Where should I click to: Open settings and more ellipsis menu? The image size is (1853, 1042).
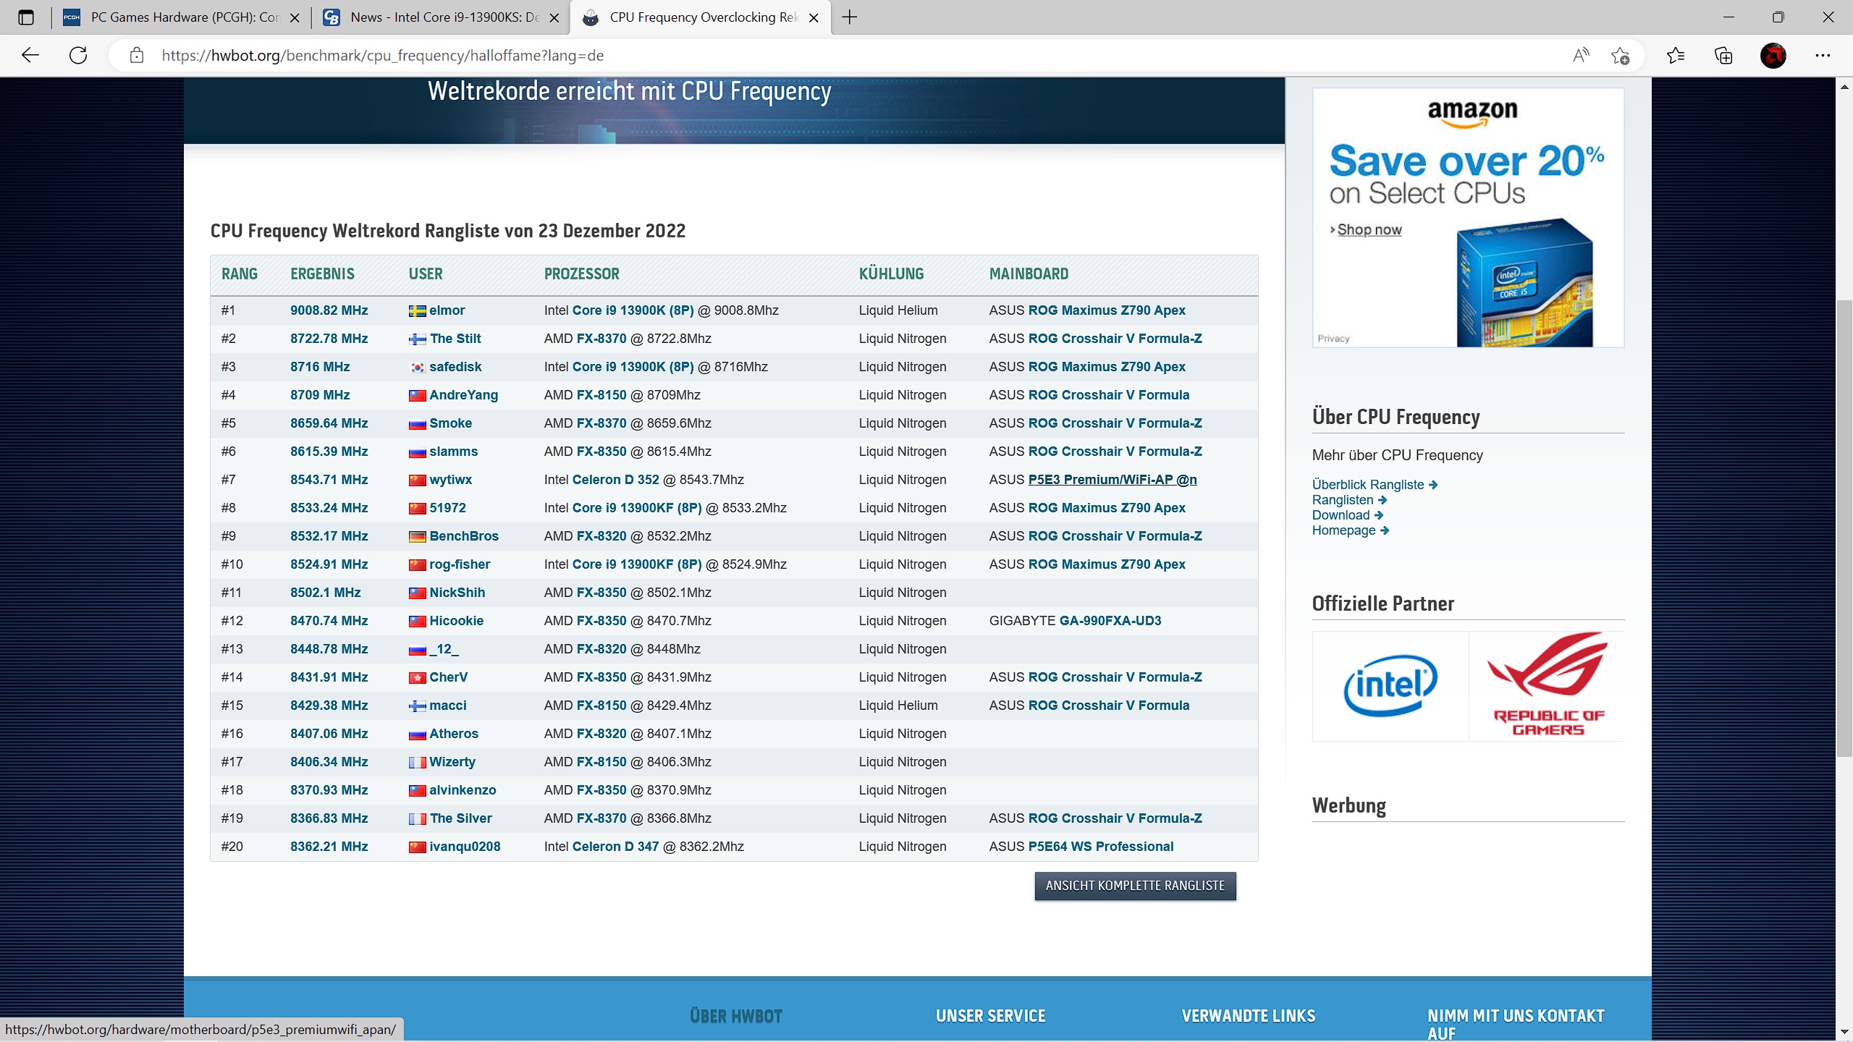coord(1823,55)
